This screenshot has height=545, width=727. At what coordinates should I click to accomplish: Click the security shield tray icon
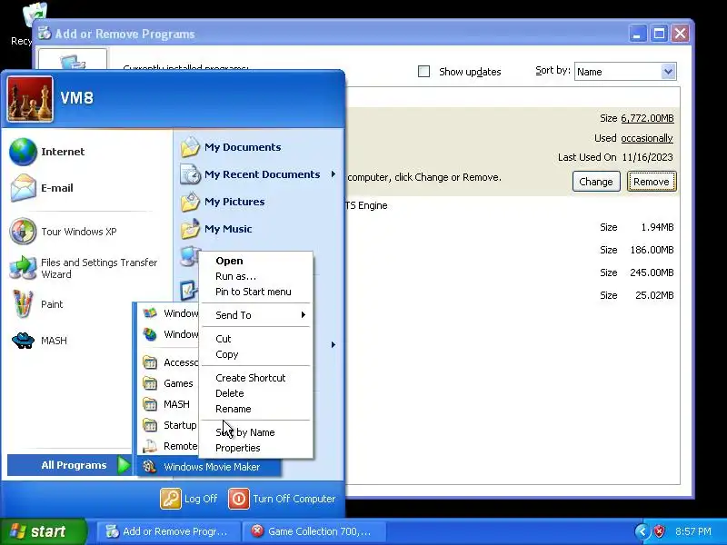pyautogui.click(x=660, y=531)
